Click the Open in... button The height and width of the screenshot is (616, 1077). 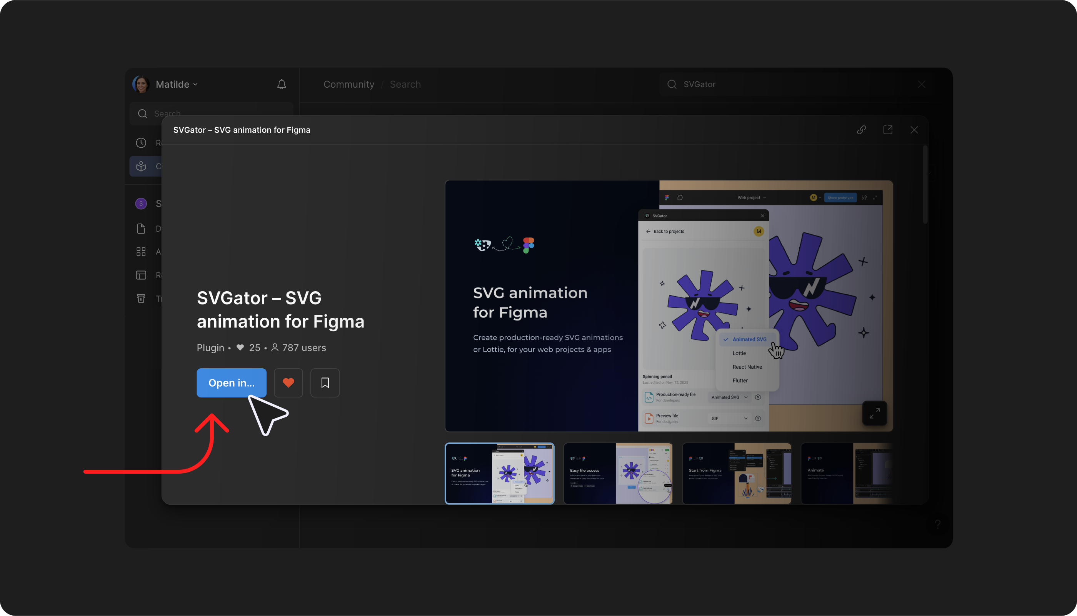click(x=231, y=382)
